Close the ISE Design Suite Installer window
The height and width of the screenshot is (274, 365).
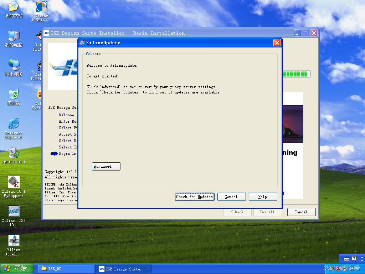click(314, 33)
